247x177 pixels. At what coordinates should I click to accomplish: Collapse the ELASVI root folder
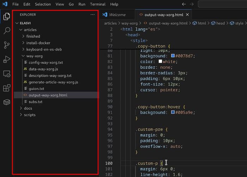click(17, 23)
